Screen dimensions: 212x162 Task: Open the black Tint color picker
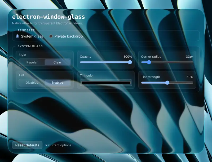[106, 83]
